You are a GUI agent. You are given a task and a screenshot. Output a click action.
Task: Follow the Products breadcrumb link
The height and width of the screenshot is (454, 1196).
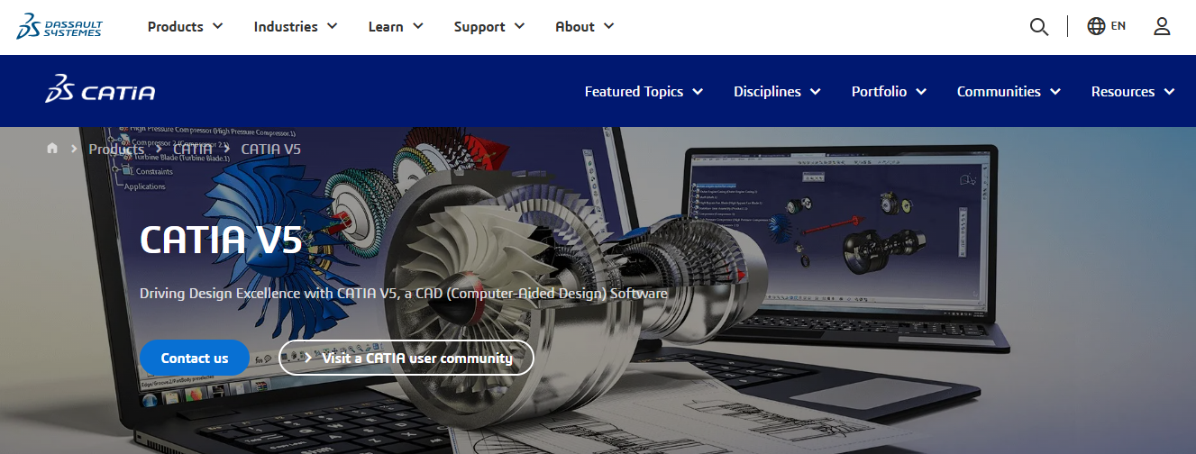[x=116, y=149]
